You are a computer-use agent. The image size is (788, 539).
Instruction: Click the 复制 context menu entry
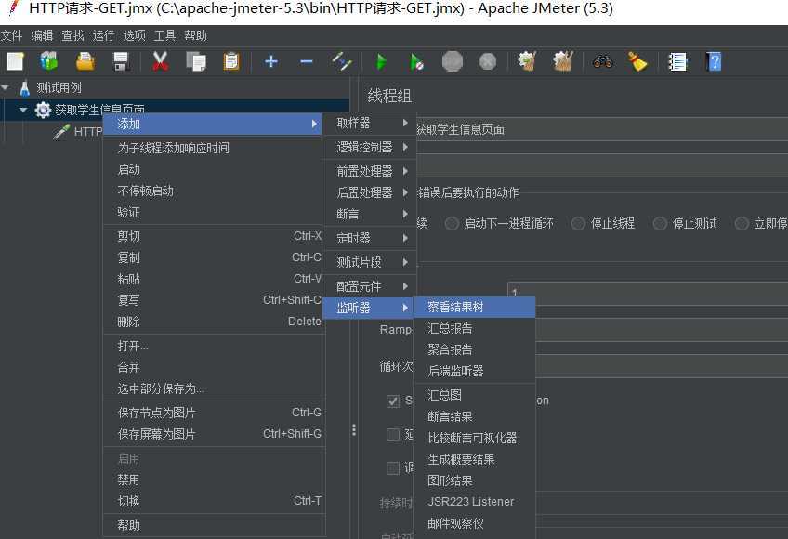(215, 258)
